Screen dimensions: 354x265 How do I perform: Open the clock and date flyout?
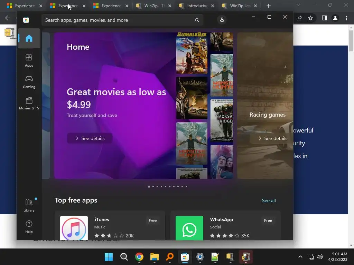(338, 257)
